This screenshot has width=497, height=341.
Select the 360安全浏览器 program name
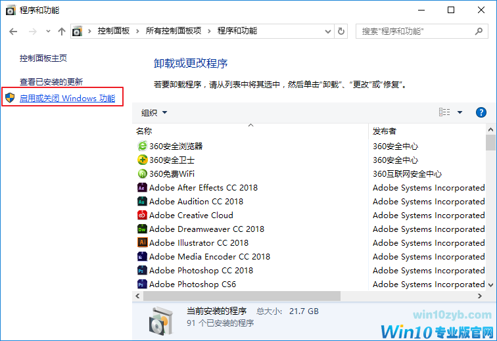pos(176,146)
